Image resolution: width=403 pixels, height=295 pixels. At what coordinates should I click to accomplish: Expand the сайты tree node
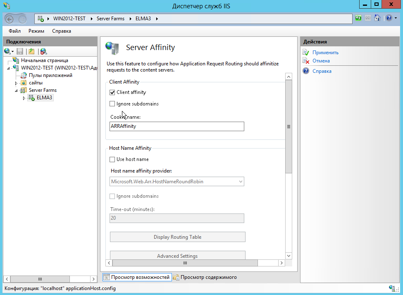16,83
